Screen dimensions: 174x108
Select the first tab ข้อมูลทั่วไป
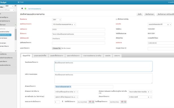[26, 56]
